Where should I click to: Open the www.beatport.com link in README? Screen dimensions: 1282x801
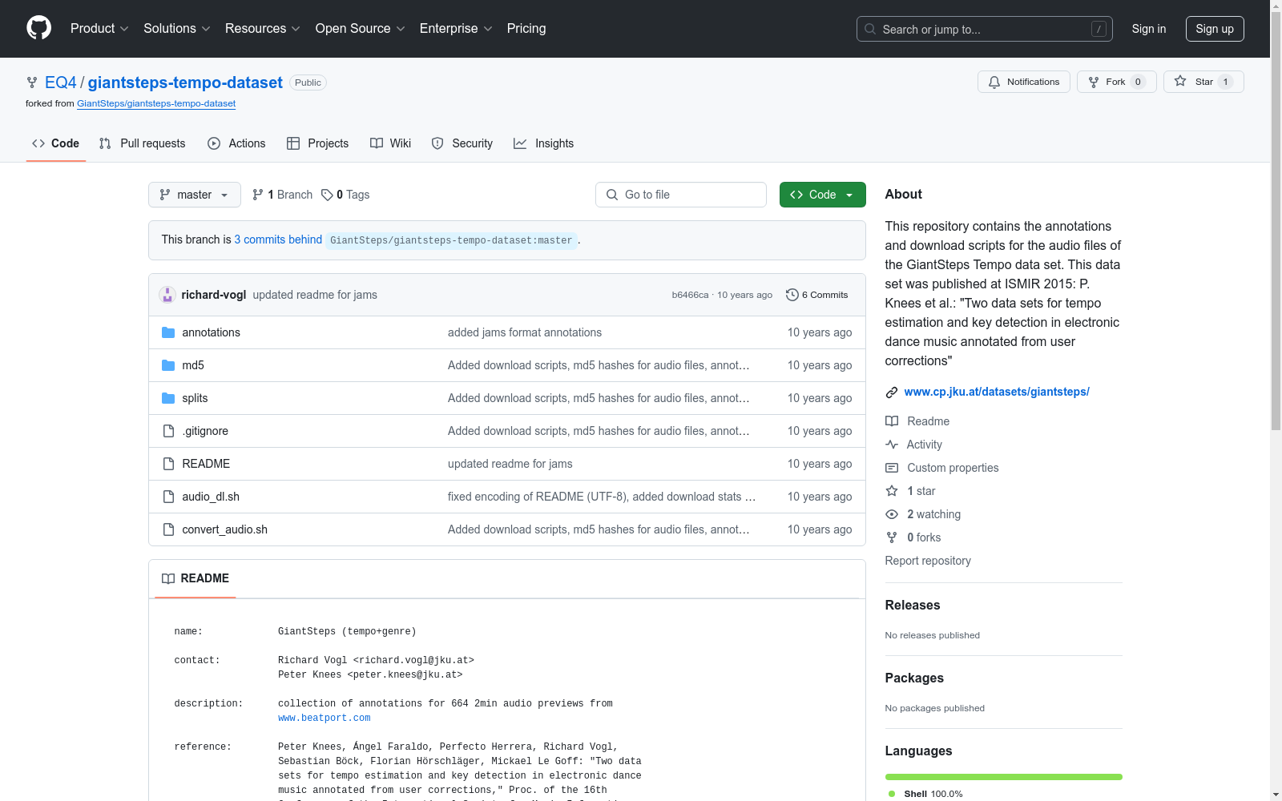point(325,718)
